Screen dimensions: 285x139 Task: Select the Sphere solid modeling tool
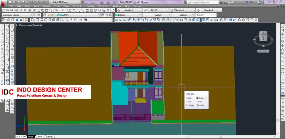coord(12,42)
